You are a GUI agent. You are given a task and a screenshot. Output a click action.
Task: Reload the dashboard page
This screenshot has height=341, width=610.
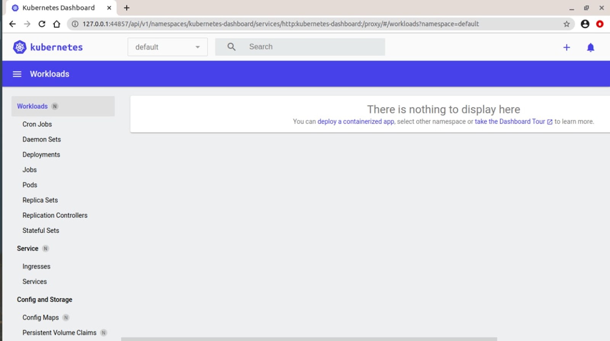(x=42, y=24)
